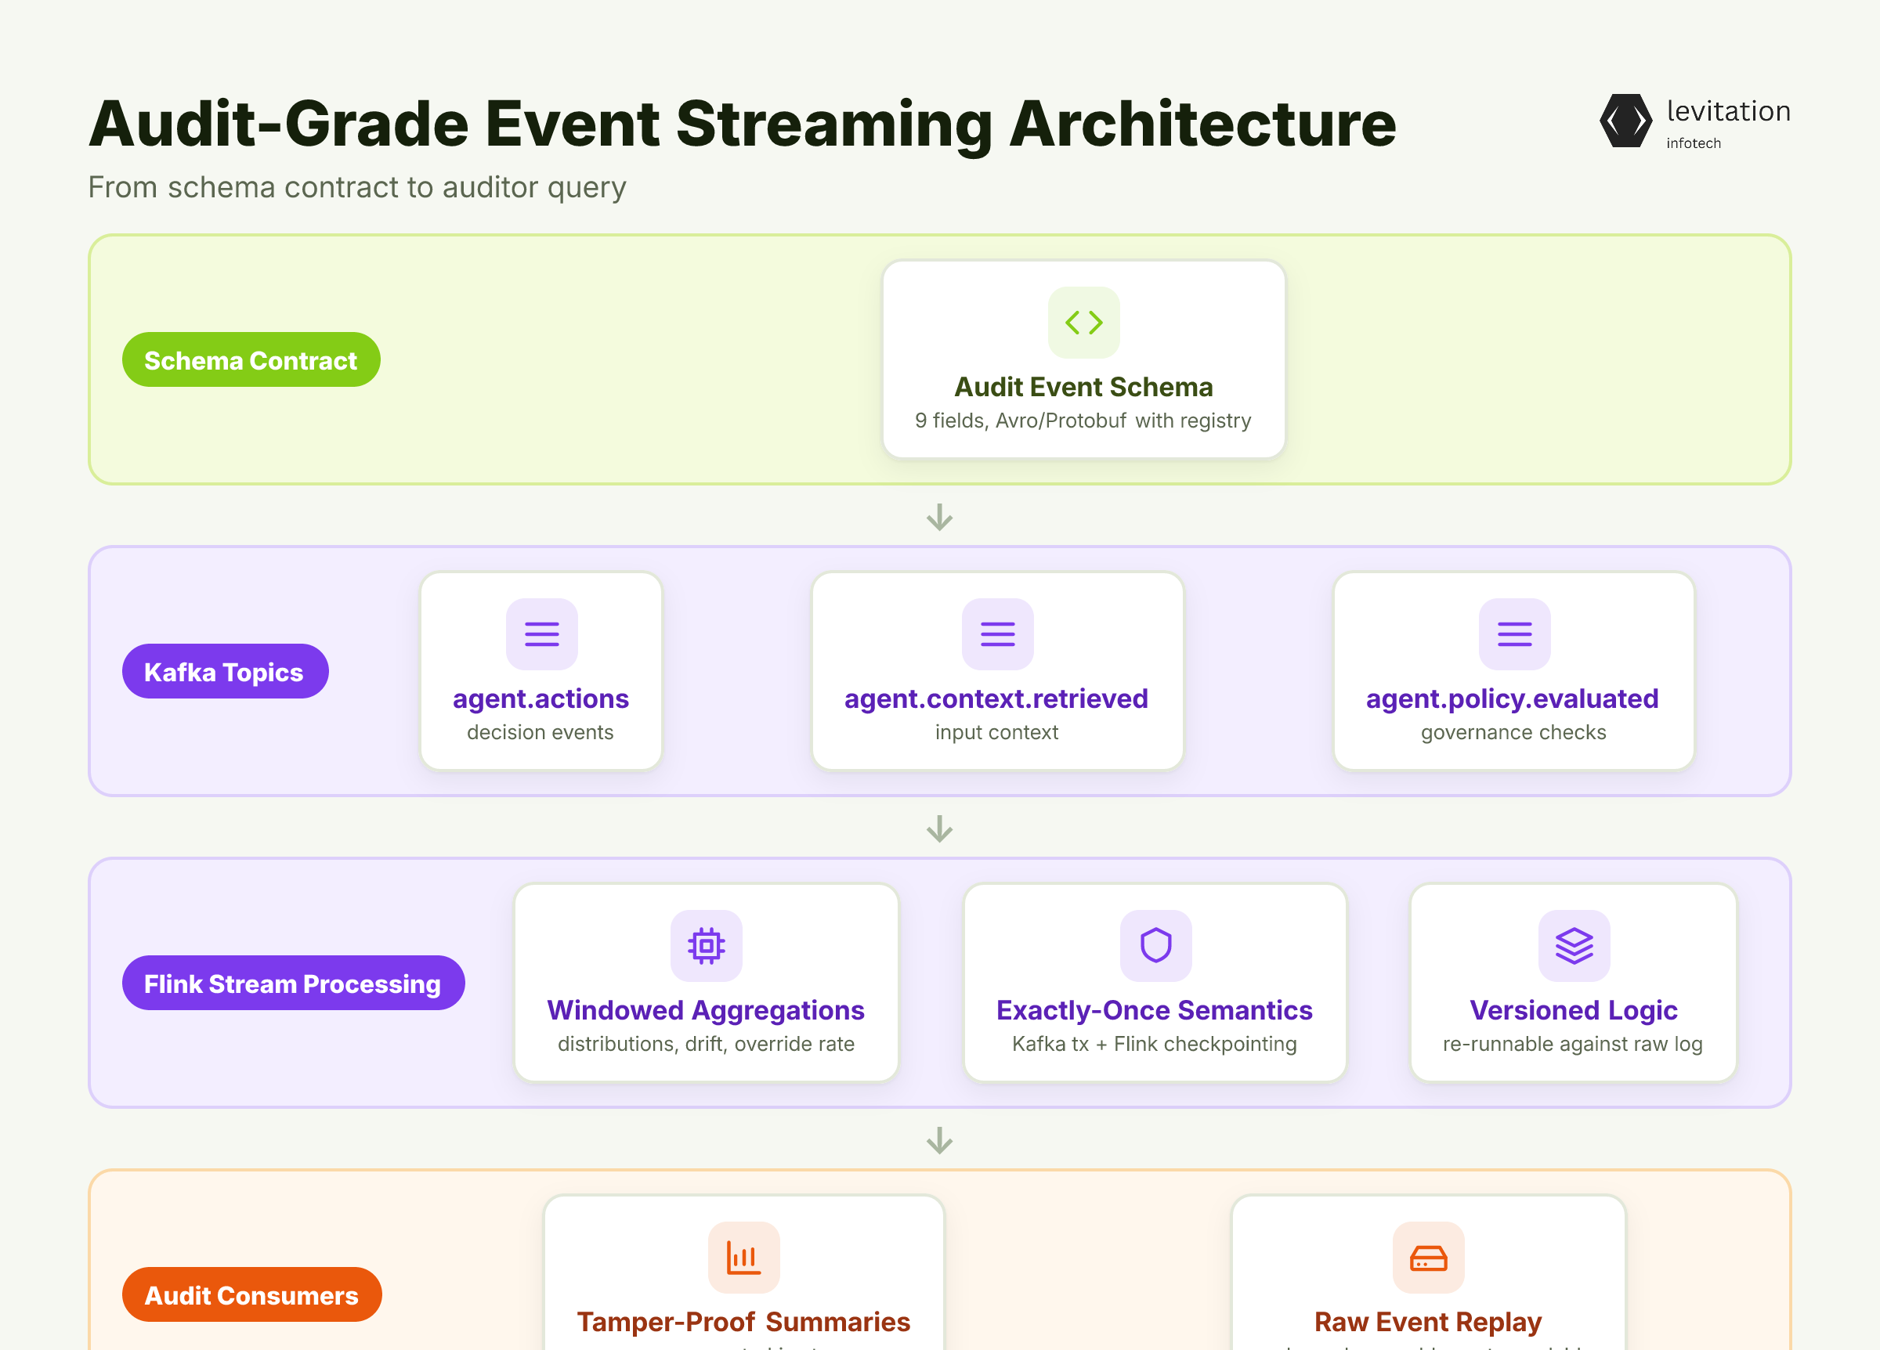The height and width of the screenshot is (1350, 1880).
Task: Click the Exactly-Once Semantics heading
Action: pyautogui.click(x=1154, y=1010)
